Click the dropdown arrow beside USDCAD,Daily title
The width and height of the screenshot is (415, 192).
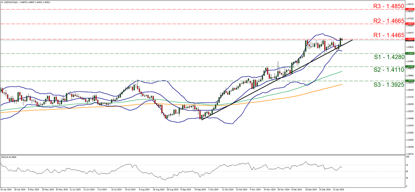2,3
